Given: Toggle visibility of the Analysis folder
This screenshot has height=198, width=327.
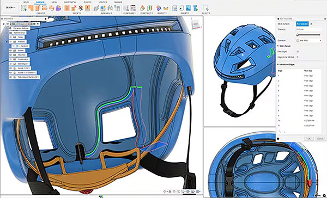Looking at the screenshot, I should (10, 41).
